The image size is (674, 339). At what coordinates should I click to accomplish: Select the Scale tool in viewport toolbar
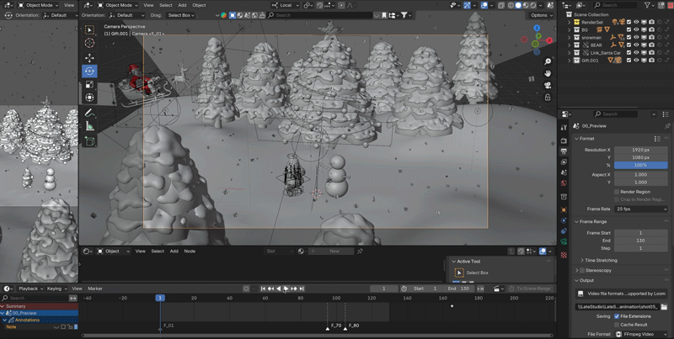tap(89, 84)
